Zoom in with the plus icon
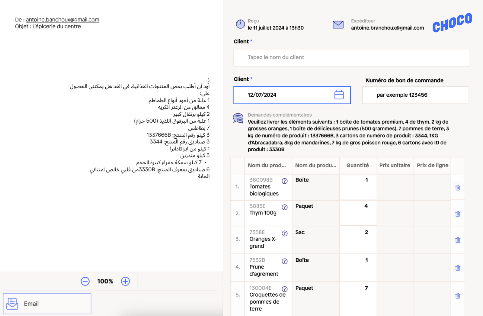The image size is (483, 316). [x=125, y=281]
